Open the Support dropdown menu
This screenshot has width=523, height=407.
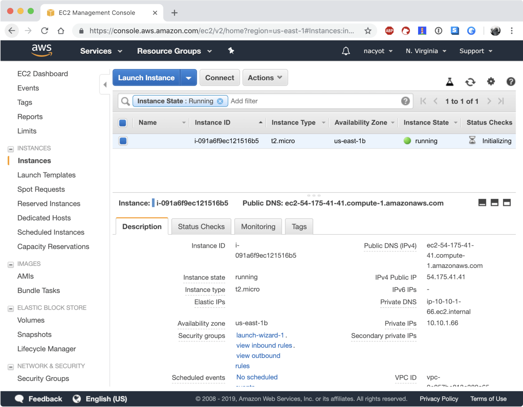tap(476, 51)
